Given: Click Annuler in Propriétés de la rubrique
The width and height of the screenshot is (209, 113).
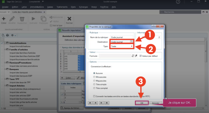Looking at the screenshot, I should pos(156,103).
